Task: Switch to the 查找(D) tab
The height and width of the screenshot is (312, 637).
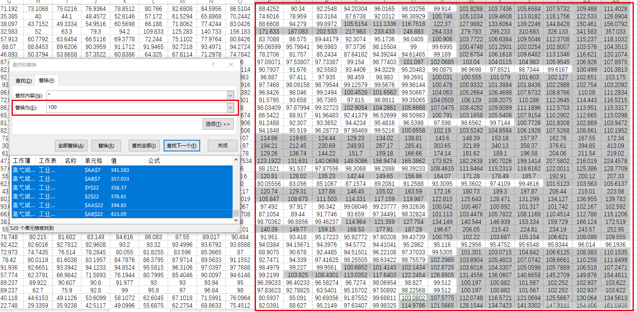Action: tap(24, 81)
